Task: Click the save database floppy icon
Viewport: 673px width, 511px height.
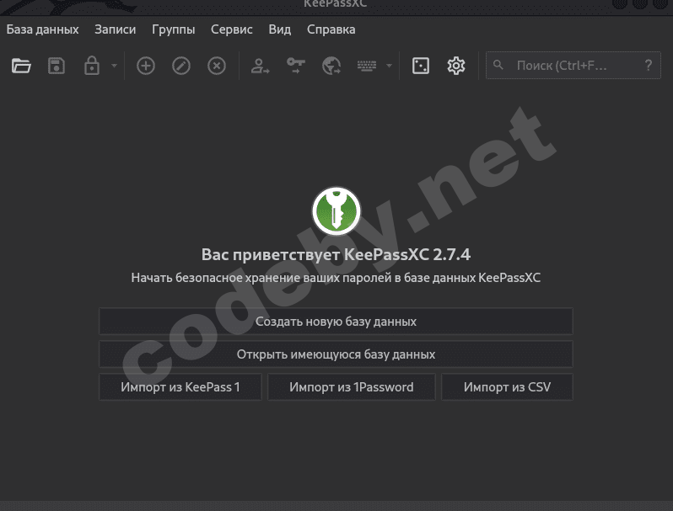Action: tap(57, 66)
